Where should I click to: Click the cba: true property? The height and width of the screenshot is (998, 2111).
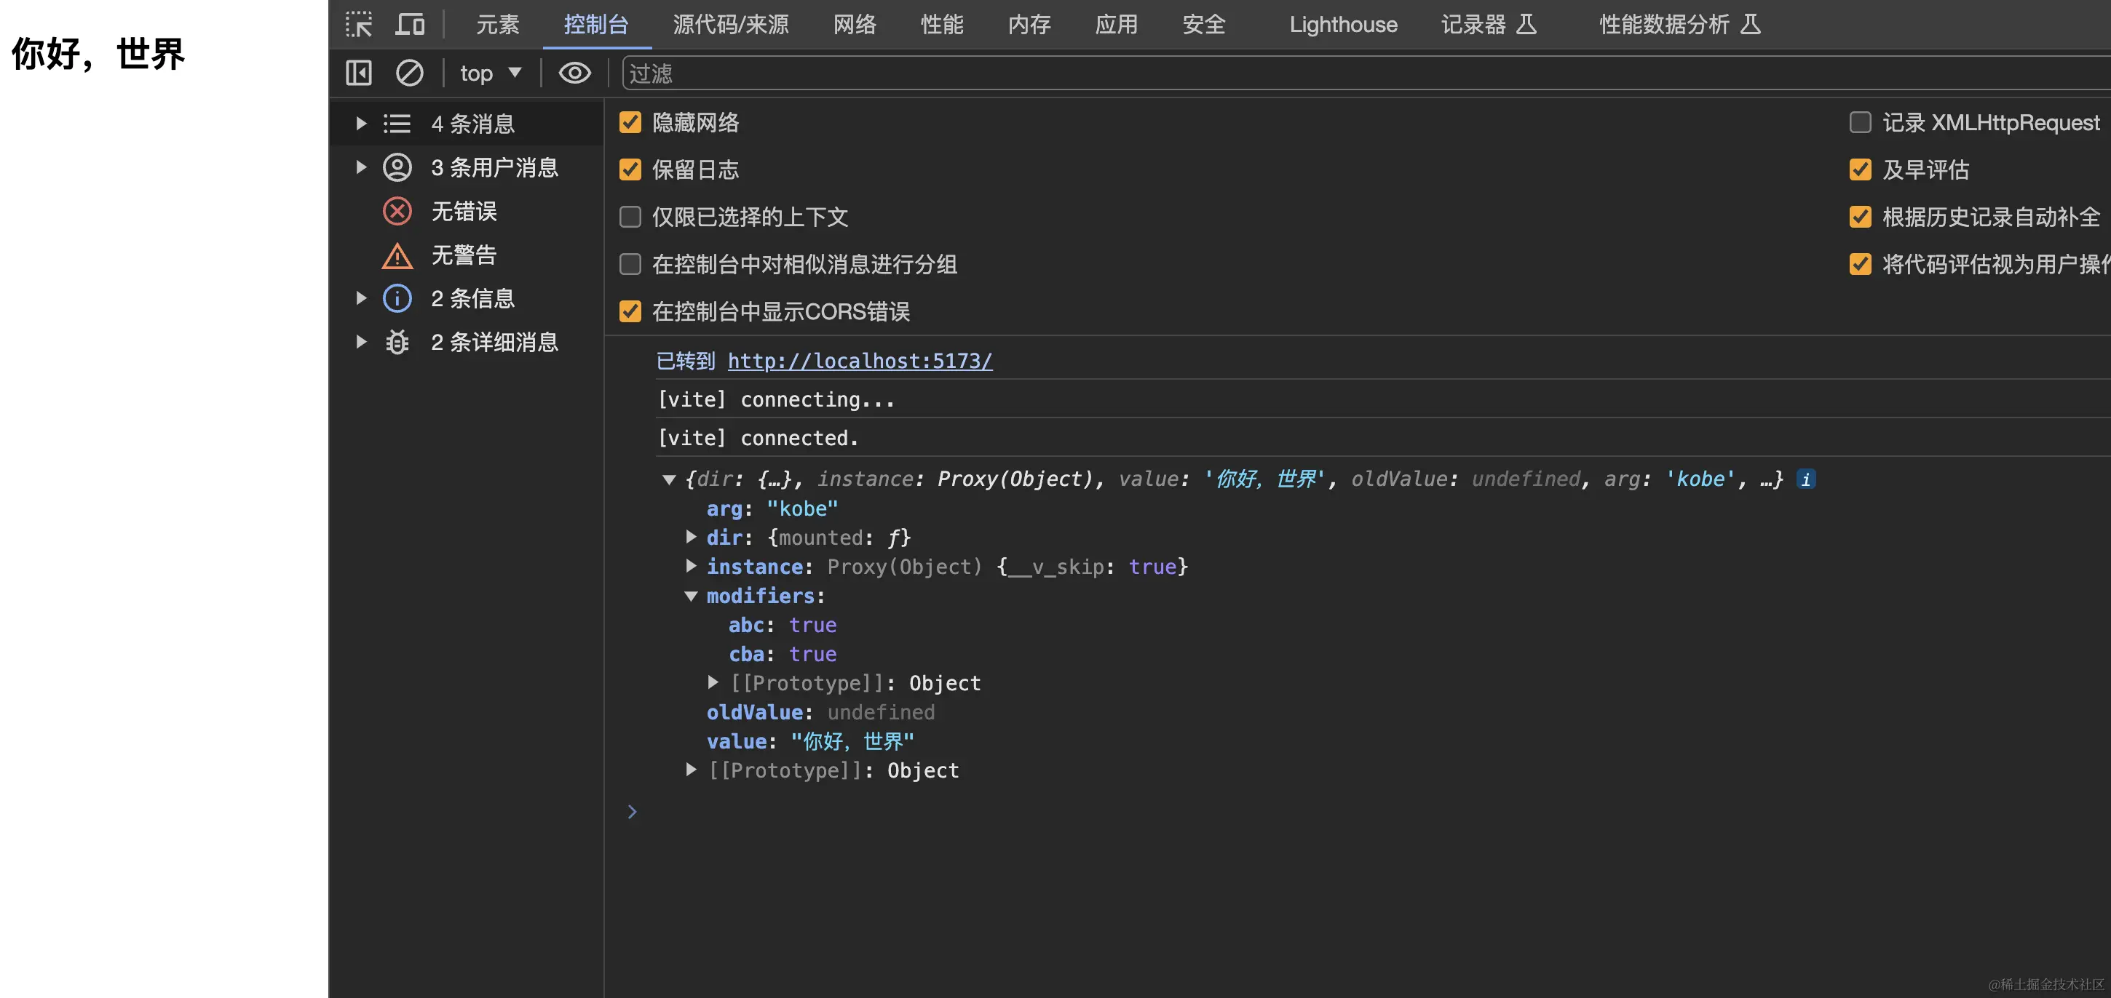[x=783, y=654]
